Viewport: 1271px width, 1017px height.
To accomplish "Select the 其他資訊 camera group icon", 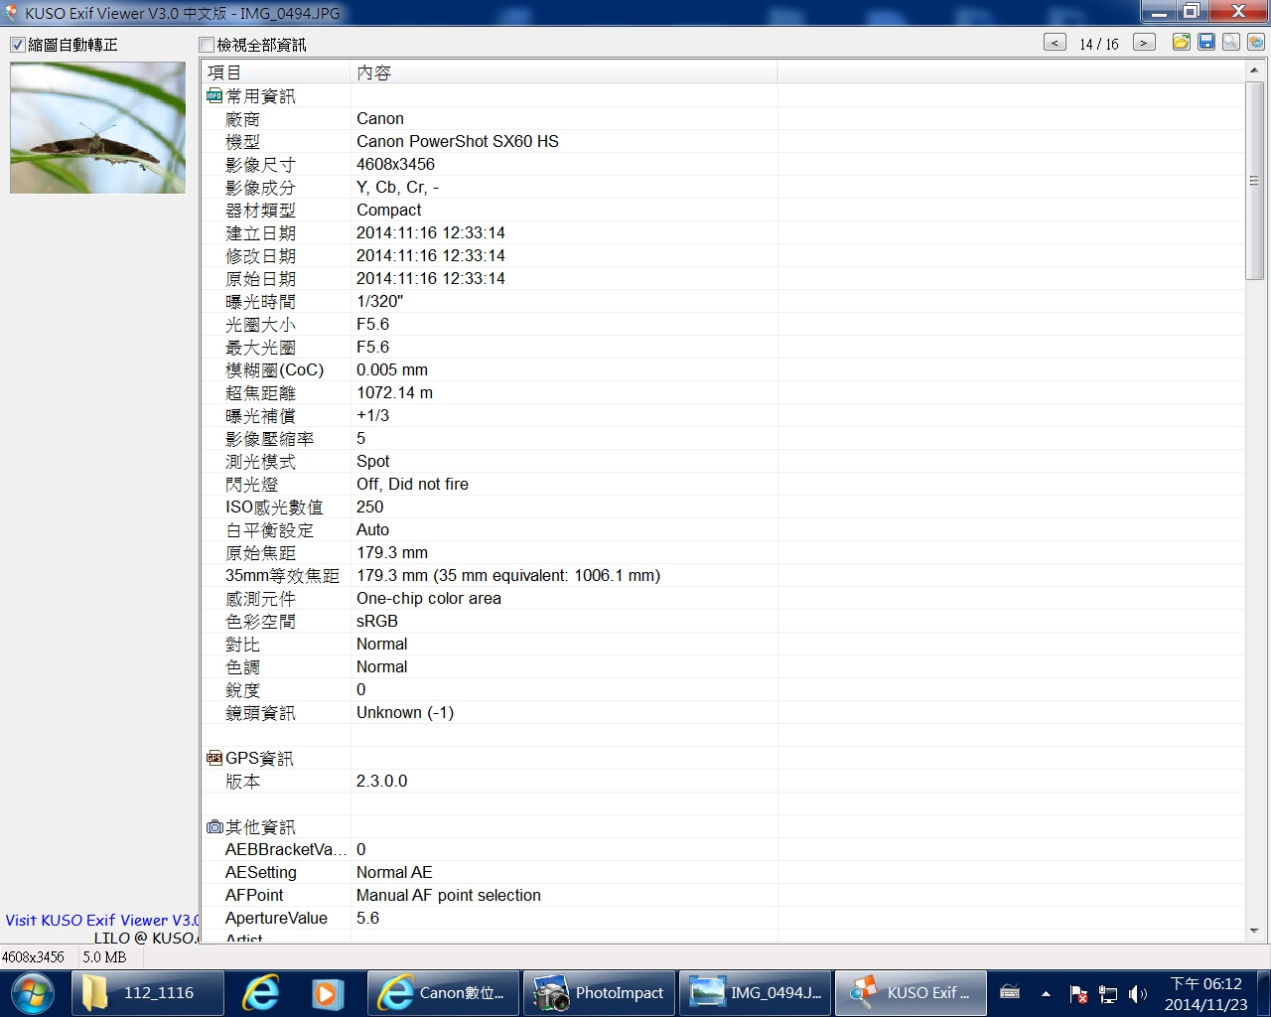I will point(214,826).
